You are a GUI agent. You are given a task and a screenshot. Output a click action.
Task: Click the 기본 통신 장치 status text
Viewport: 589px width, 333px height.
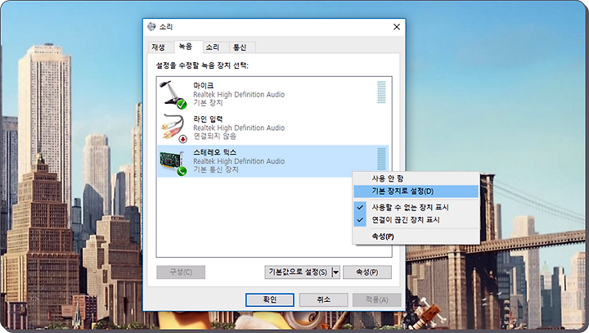pos(216,169)
